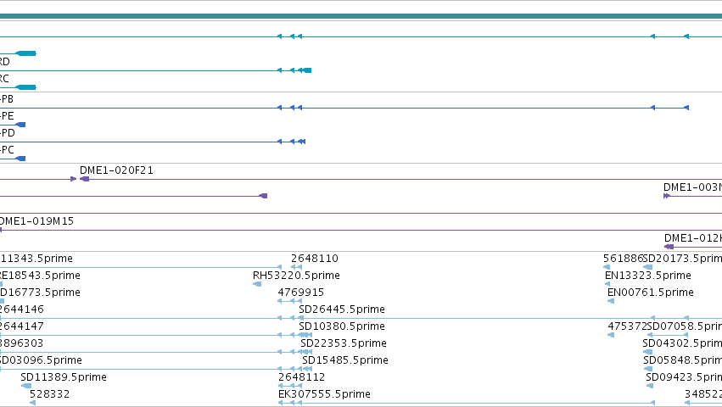Click the block under SD09423.5prime
The height and width of the screenshot is (407, 722).
point(650,386)
